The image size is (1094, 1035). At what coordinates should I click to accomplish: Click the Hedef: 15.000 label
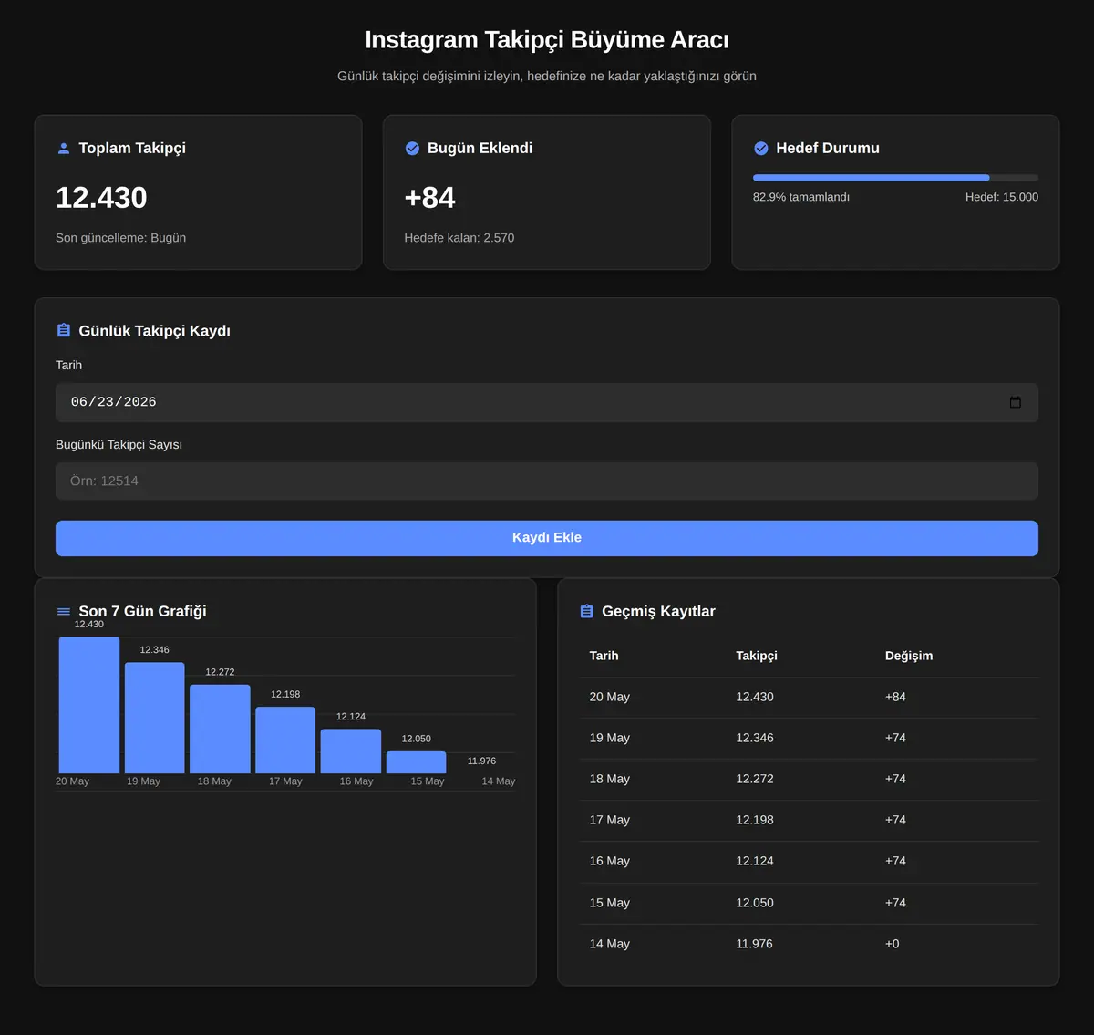(1002, 197)
